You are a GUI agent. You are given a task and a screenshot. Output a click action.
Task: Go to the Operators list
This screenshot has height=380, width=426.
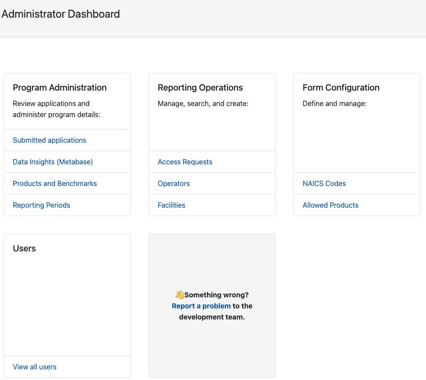pos(174,183)
